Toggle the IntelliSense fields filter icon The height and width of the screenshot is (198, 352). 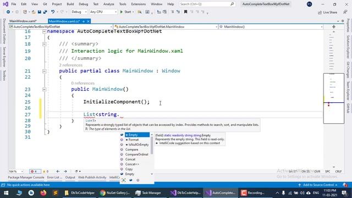[131, 180]
